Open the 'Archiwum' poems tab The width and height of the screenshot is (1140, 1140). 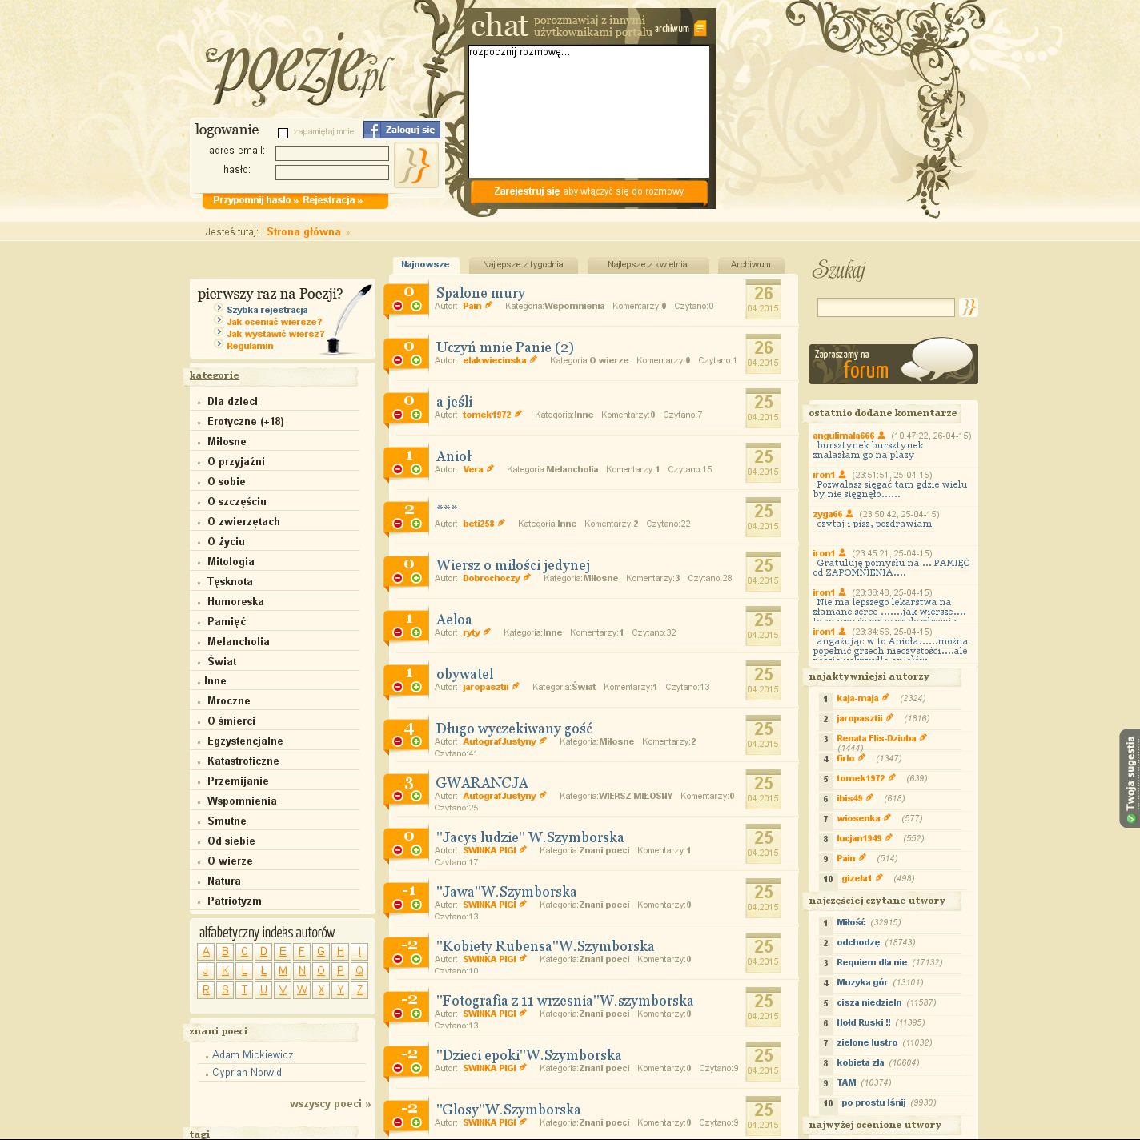point(751,265)
